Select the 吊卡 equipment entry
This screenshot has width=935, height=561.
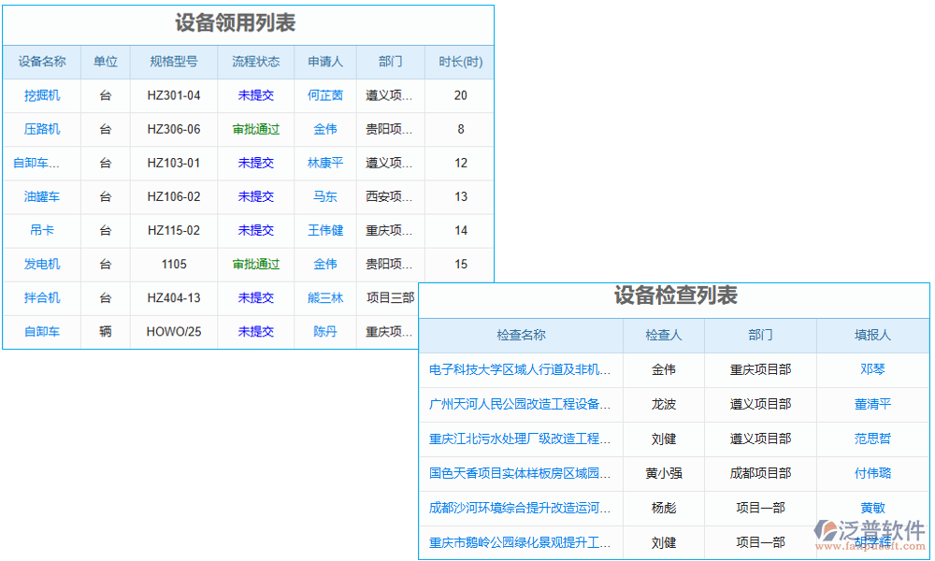pos(41,230)
